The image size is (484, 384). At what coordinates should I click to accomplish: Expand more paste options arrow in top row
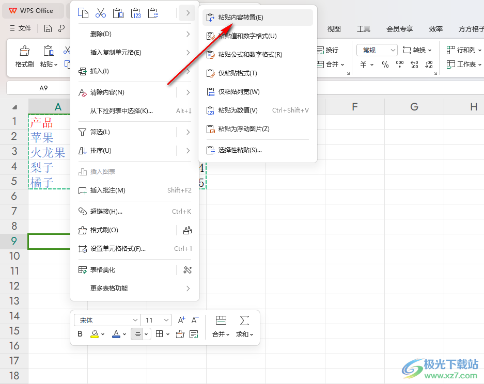tap(188, 13)
